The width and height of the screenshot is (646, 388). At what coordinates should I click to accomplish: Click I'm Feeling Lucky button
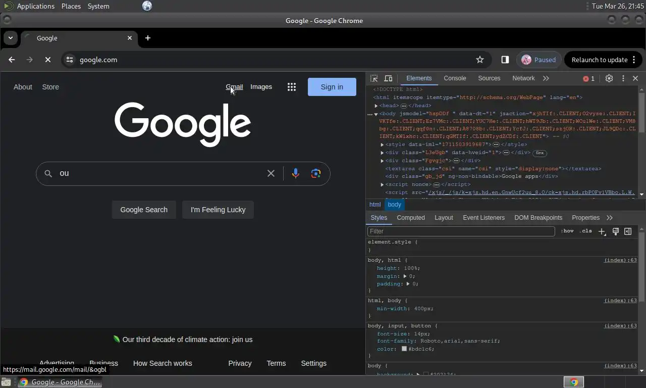[x=218, y=210]
